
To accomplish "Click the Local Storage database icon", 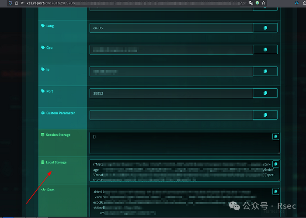I will tap(42, 163).
